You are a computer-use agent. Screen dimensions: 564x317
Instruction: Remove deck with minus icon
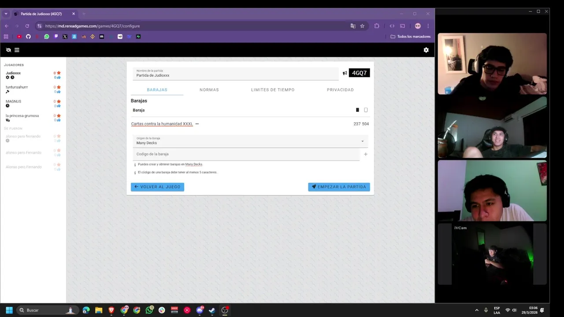[197, 124]
